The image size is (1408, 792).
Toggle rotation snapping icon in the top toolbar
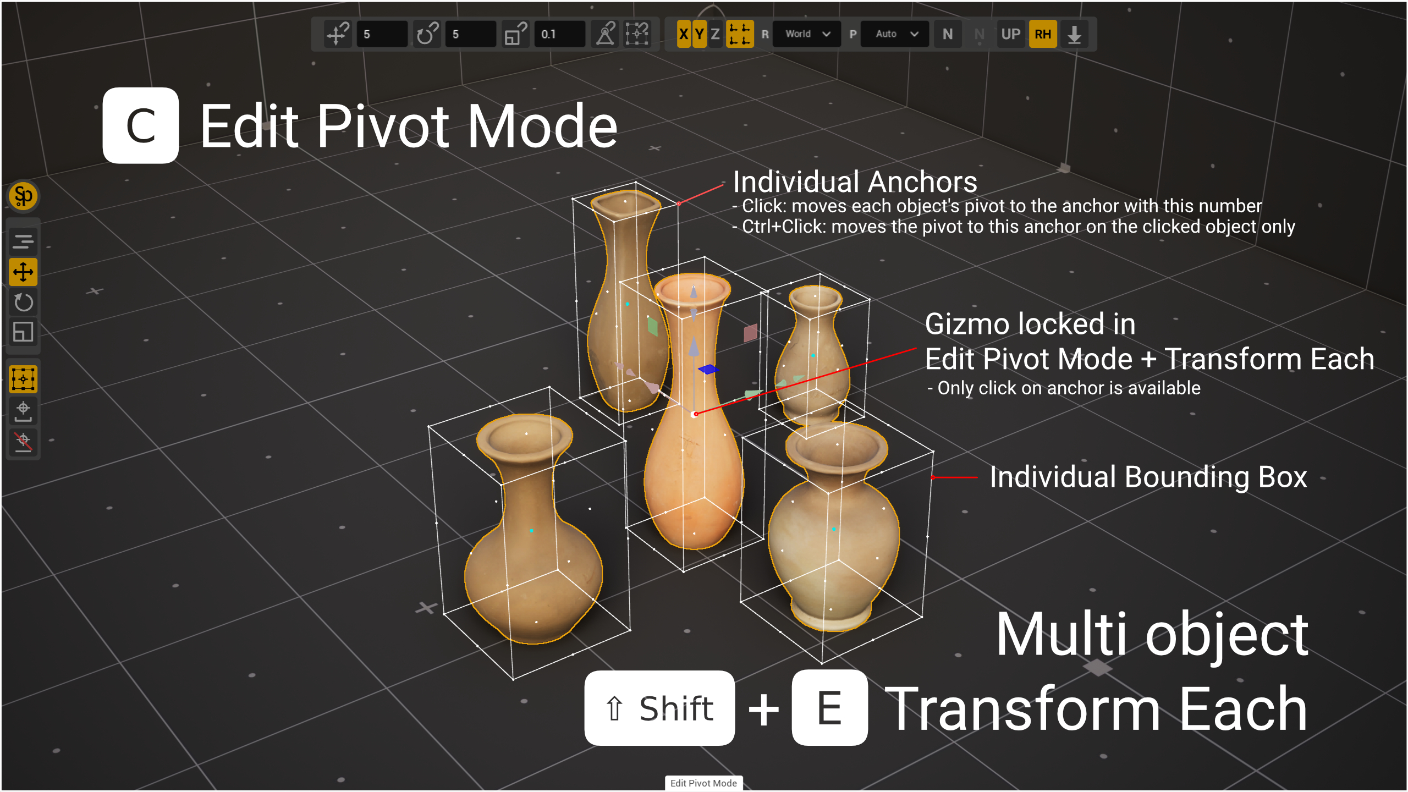(x=427, y=34)
